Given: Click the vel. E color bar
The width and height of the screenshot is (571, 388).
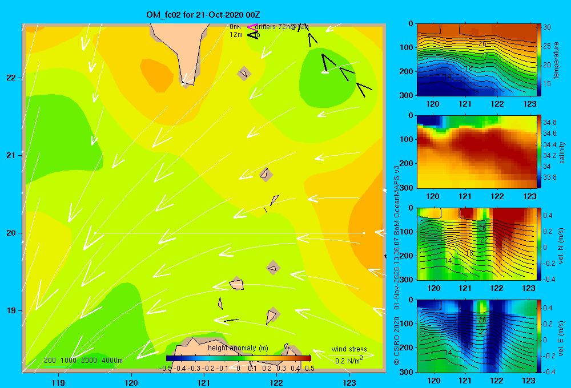Looking at the screenshot, I should click(539, 336).
